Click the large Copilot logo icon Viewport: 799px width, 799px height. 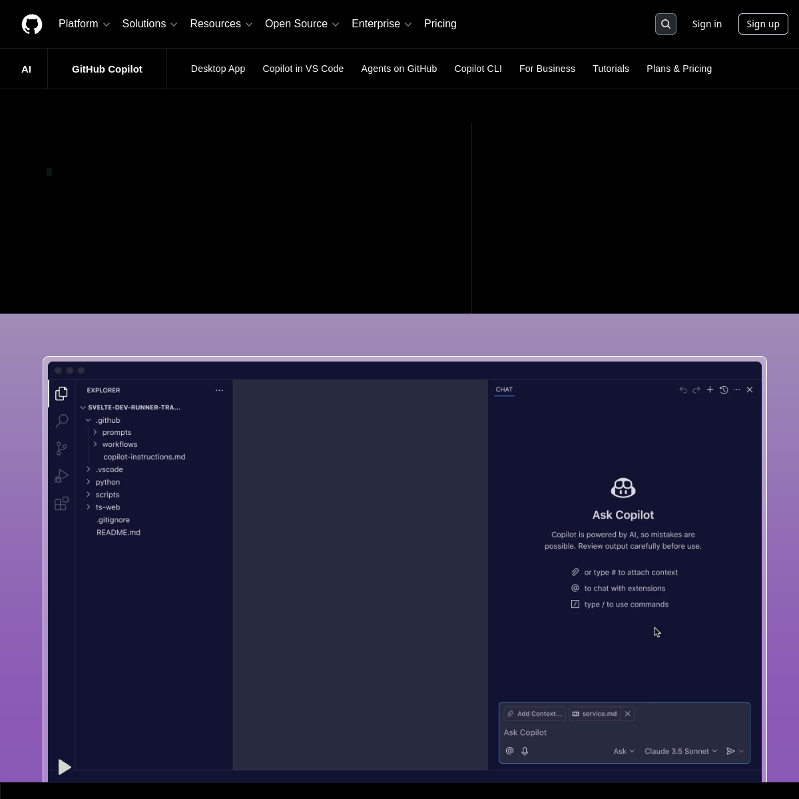click(623, 488)
